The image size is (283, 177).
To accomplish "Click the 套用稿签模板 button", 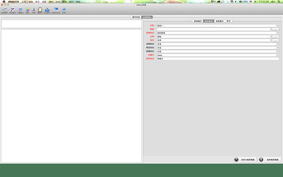I will coord(270,160).
